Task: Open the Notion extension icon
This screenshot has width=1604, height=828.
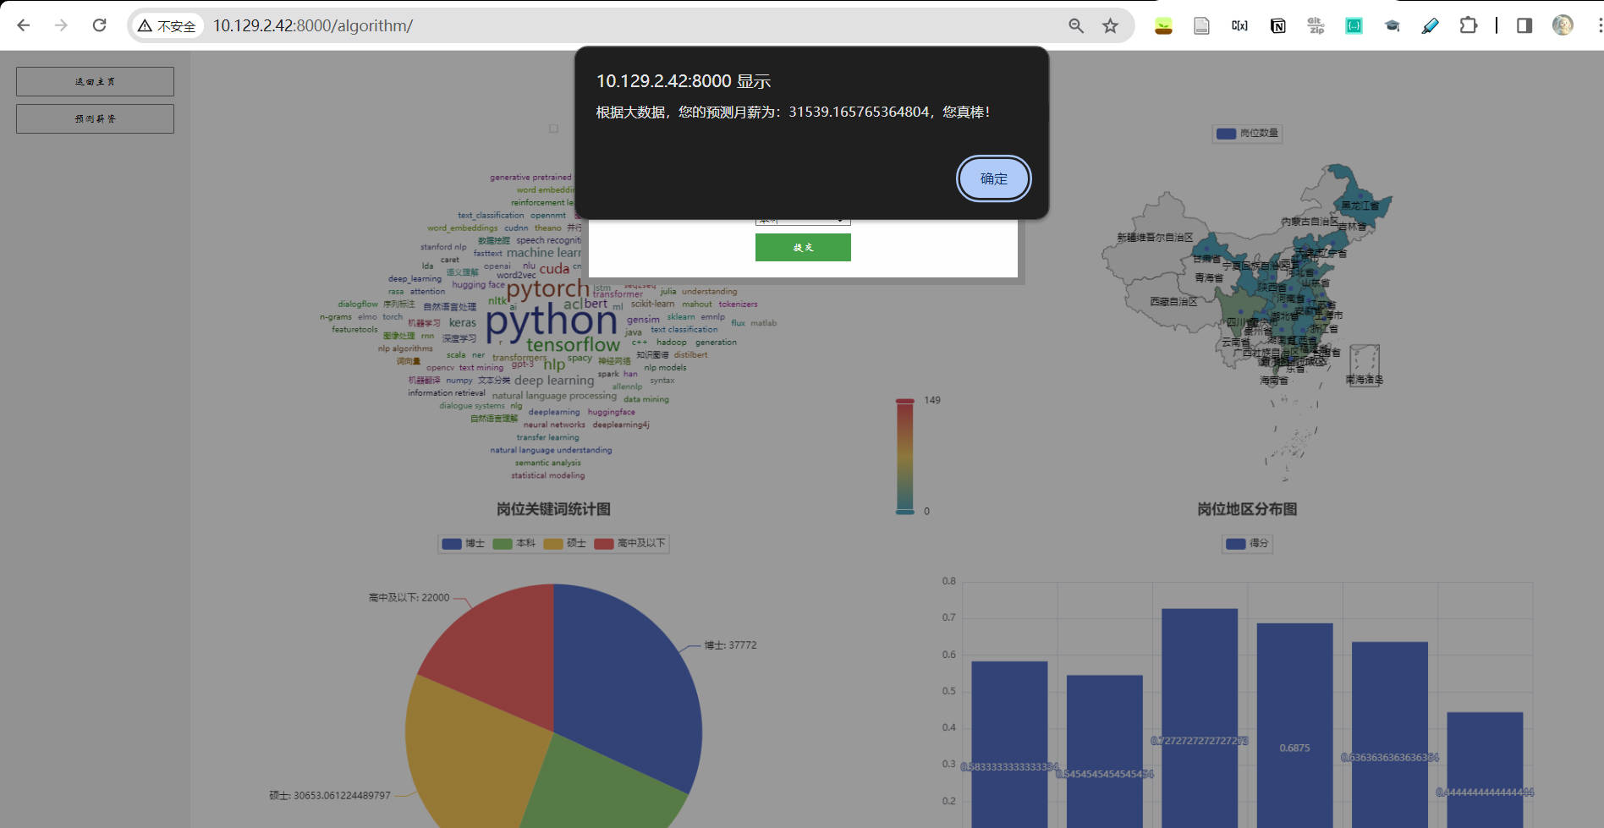Action: pyautogui.click(x=1277, y=25)
